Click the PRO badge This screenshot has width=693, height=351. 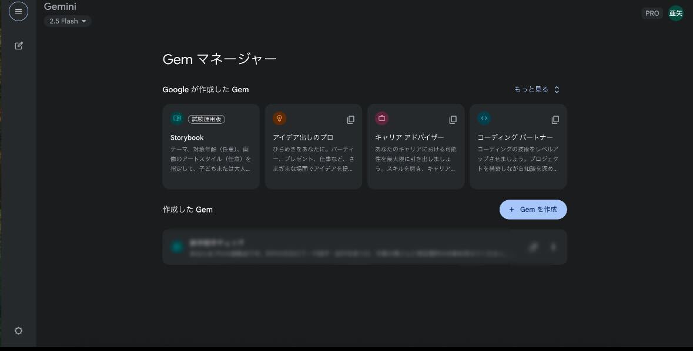click(x=652, y=14)
